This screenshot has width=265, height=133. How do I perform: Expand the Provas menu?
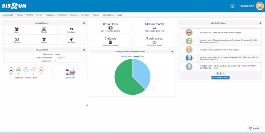pyautogui.click(x=40, y=15)
